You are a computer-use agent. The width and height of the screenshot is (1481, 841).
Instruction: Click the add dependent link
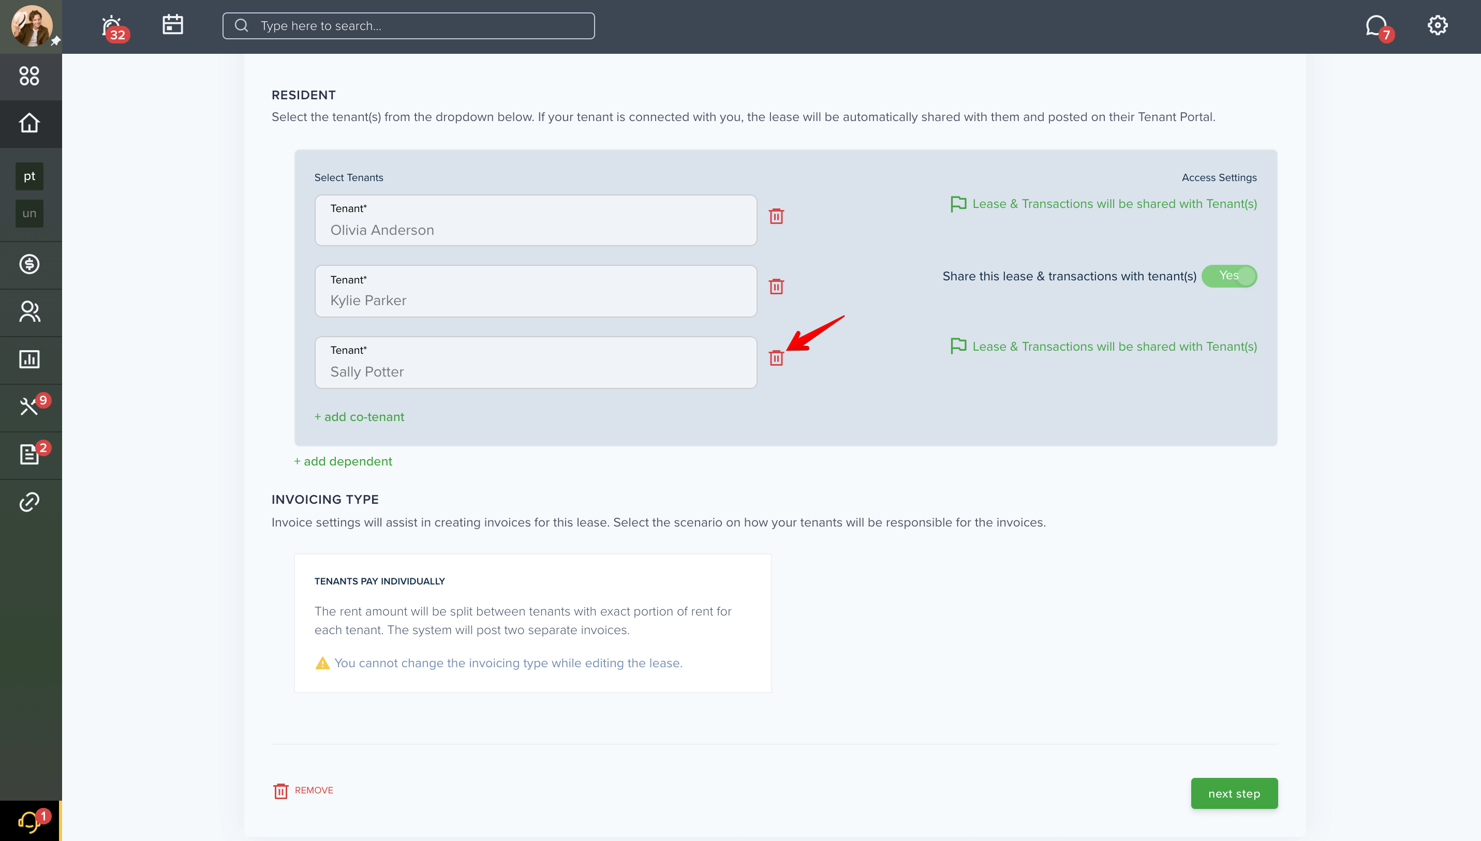[343, 461]
